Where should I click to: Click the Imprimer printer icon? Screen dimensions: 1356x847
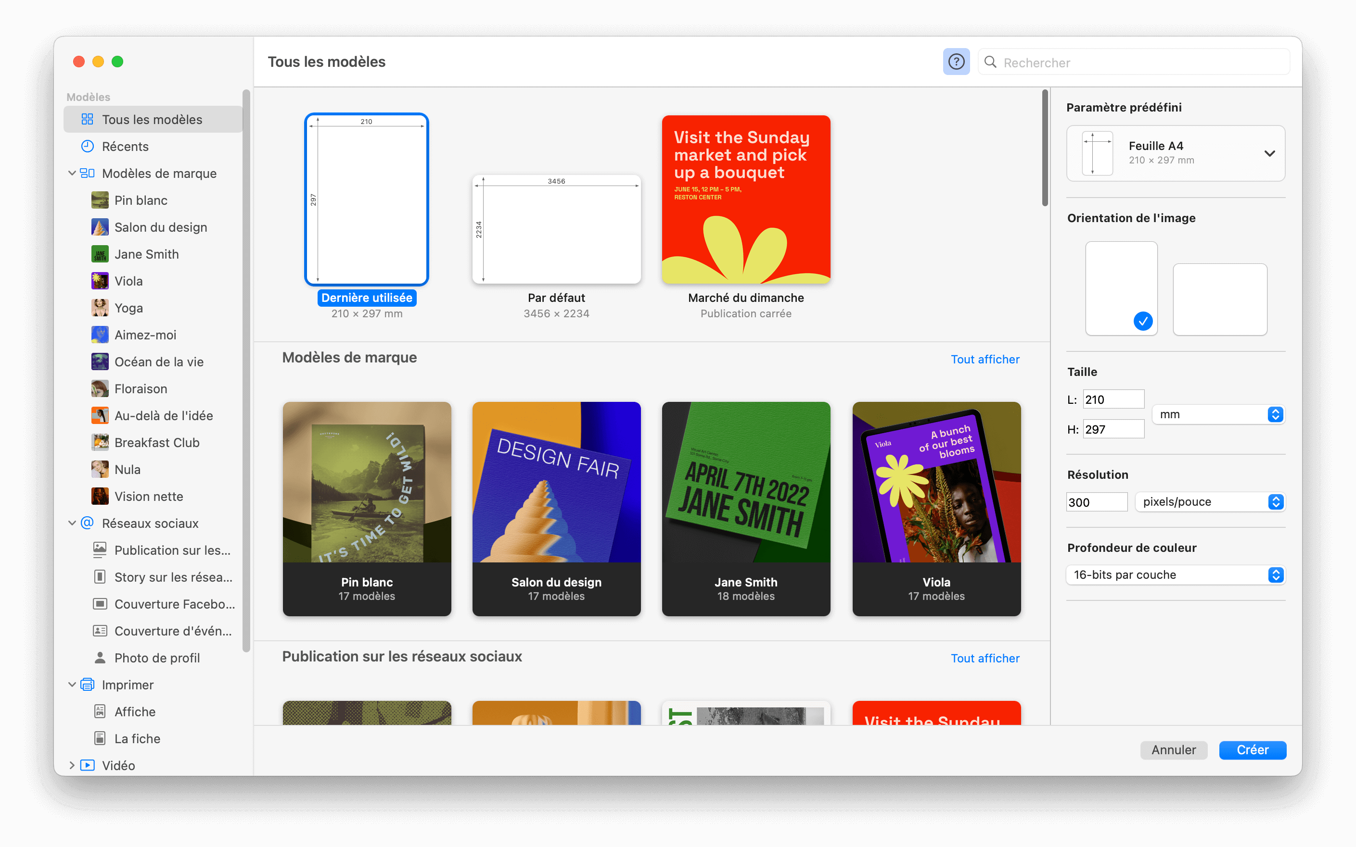point(87,684)
